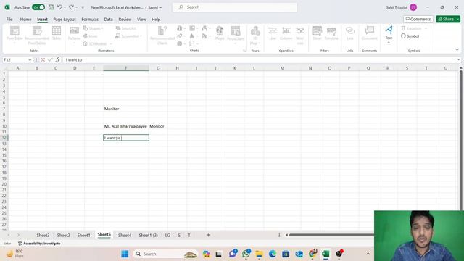Switch to the Page Layout tab

pyautogui.click(x=65, y=20)
